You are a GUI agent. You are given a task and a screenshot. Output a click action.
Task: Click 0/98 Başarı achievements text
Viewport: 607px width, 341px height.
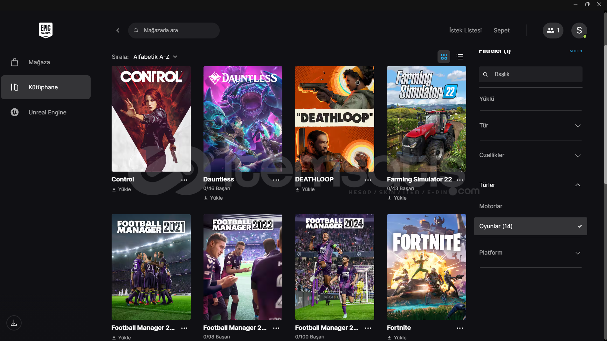[217, 337]
